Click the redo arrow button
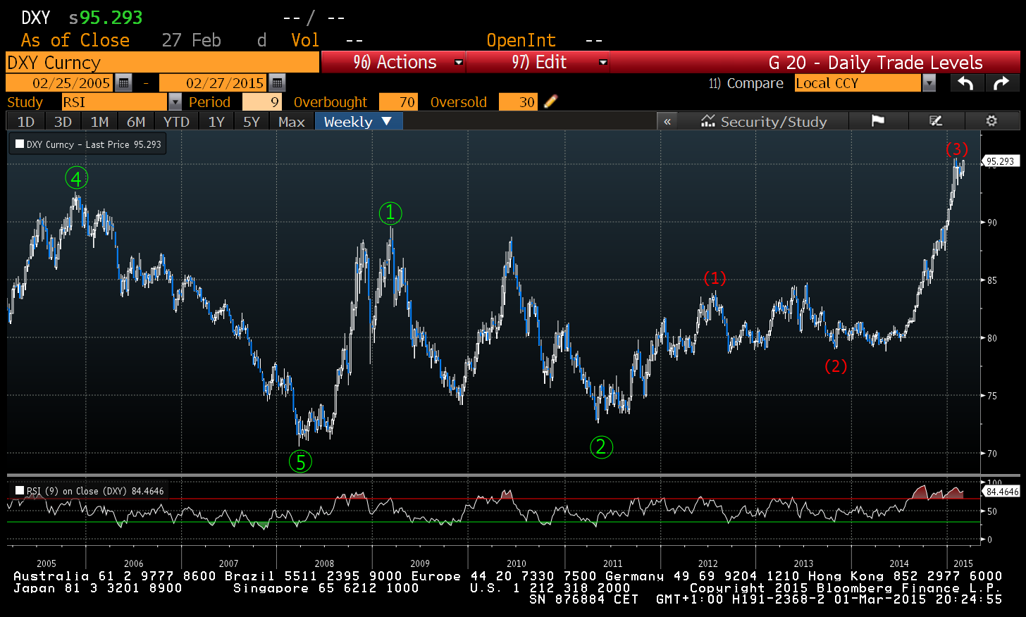 point(1001,83)
